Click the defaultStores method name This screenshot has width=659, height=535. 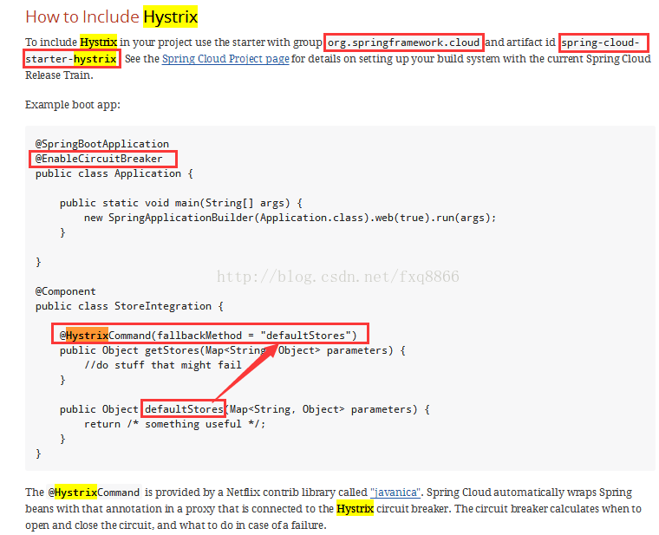pos(184,409)
